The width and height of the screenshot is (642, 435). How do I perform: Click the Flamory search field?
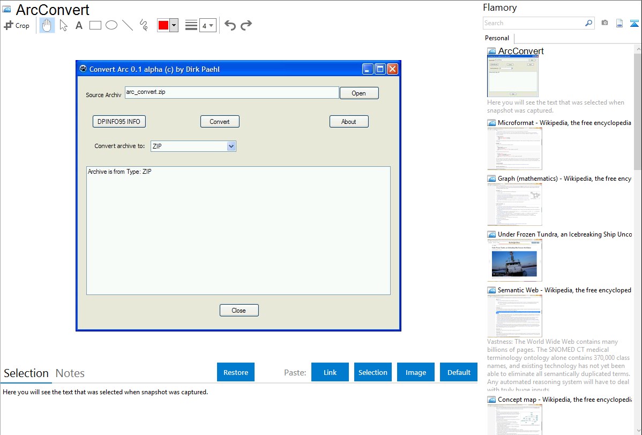click(x=533, y=23)
